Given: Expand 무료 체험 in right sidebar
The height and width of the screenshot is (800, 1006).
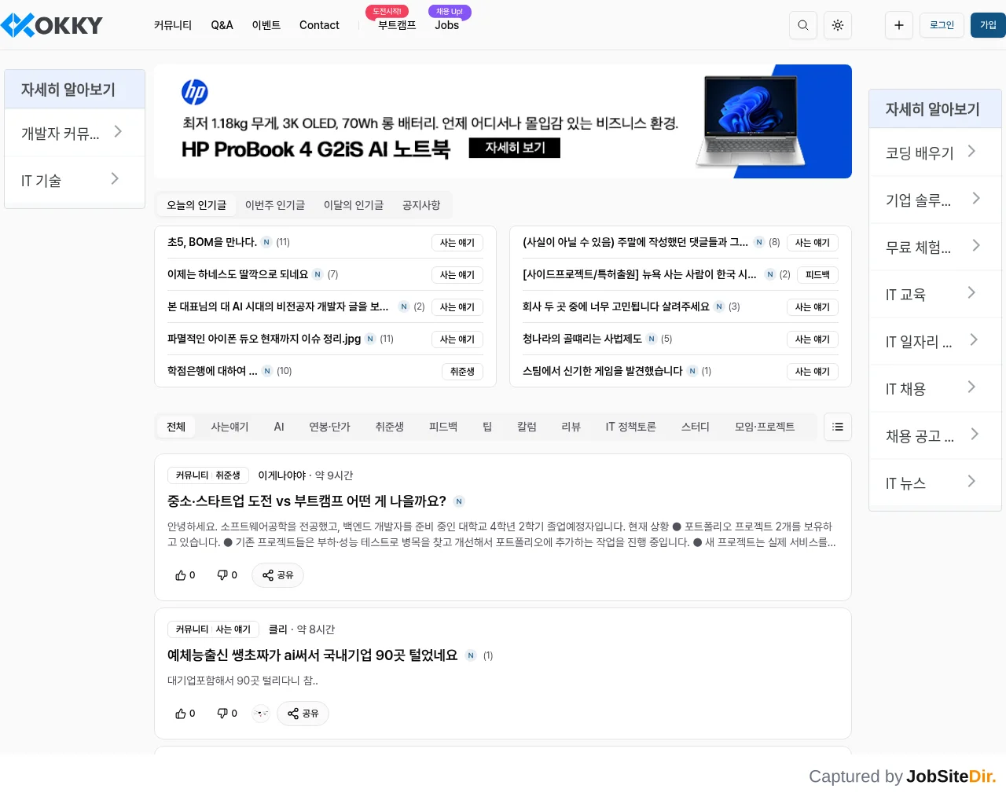Looking at the screenshot, I should tap(935, 247).
